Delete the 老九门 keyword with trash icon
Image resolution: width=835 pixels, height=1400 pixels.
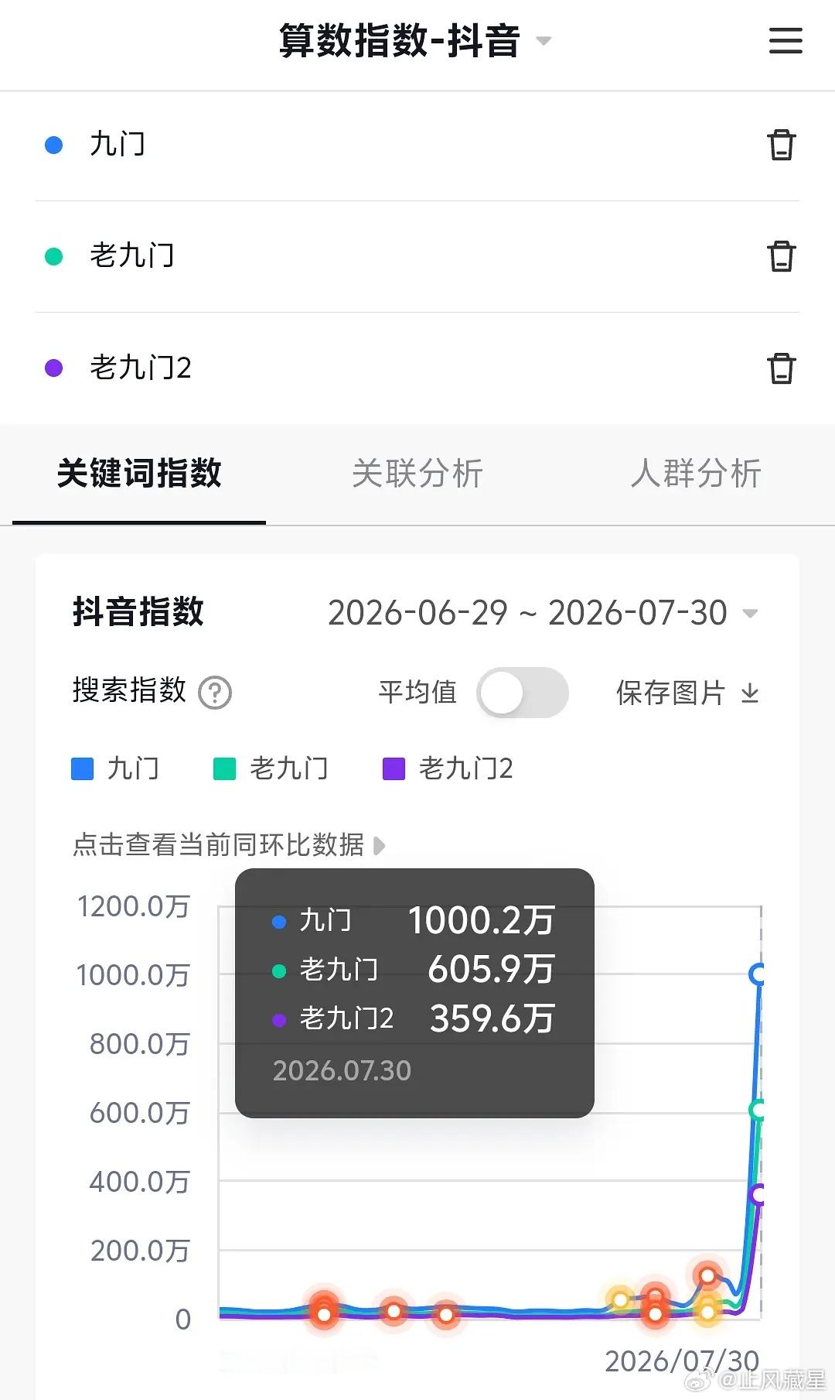point(781,256)
